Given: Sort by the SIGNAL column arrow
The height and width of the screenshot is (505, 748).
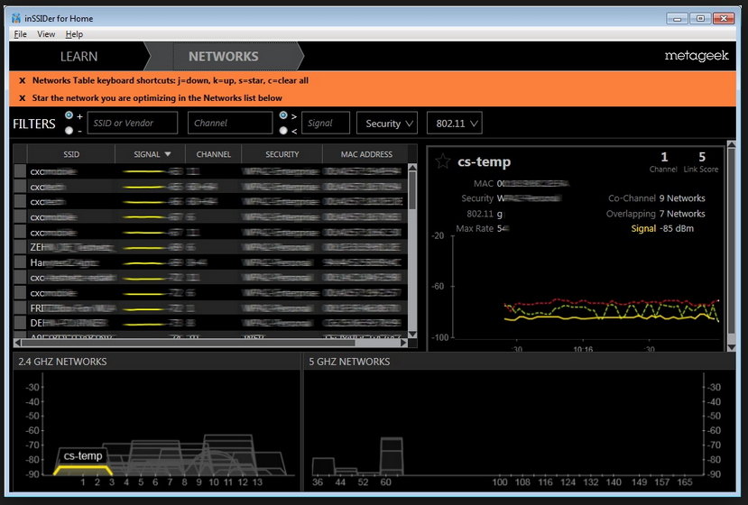Looking at the screenshot, I should click(168, 154).
